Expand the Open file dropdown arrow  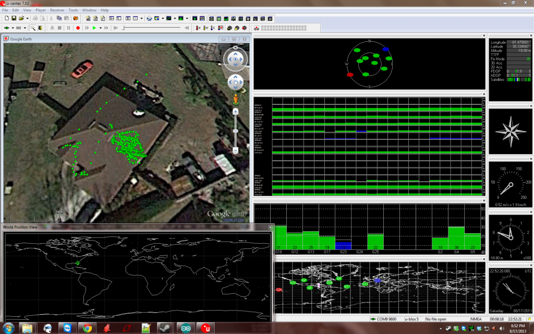click(x=27, y=18)
